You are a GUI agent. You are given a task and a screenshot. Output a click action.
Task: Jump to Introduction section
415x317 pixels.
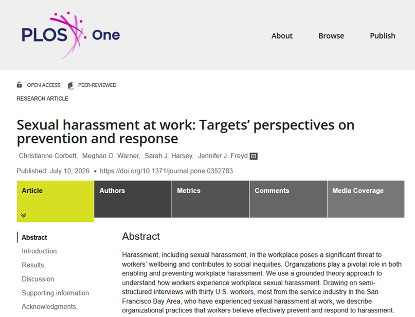(39, 251)
